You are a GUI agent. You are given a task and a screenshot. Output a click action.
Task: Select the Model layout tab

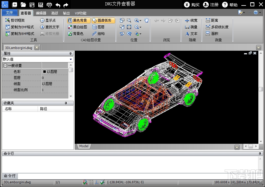coord(84,146)
